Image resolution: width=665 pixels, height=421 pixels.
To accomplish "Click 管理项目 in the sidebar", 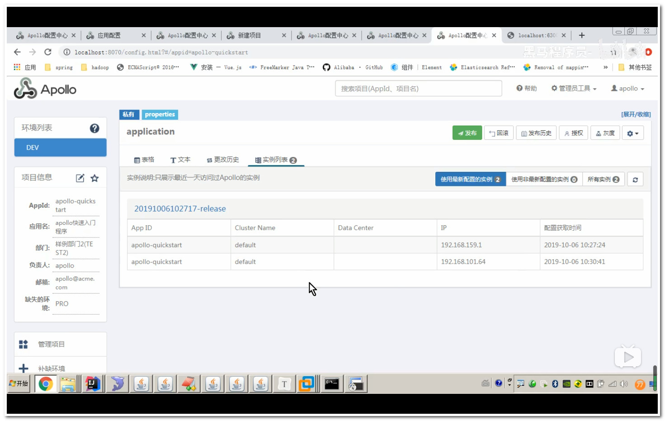I will coord(51,344).
